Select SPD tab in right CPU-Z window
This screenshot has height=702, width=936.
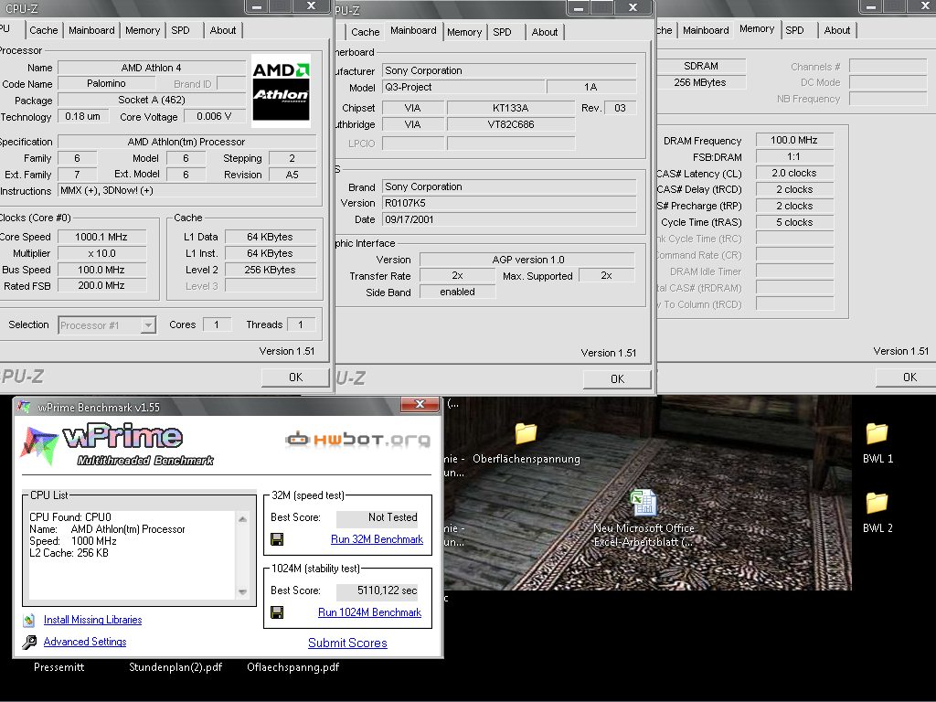coord(794,30)
